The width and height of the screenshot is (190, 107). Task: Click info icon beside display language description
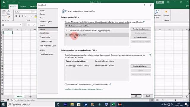coord(144,22)
